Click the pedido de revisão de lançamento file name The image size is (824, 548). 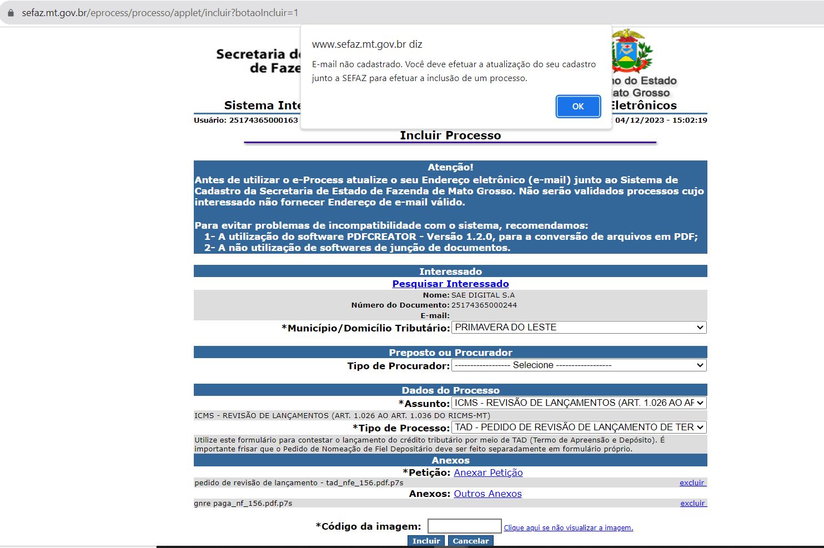tap(299, 483)
